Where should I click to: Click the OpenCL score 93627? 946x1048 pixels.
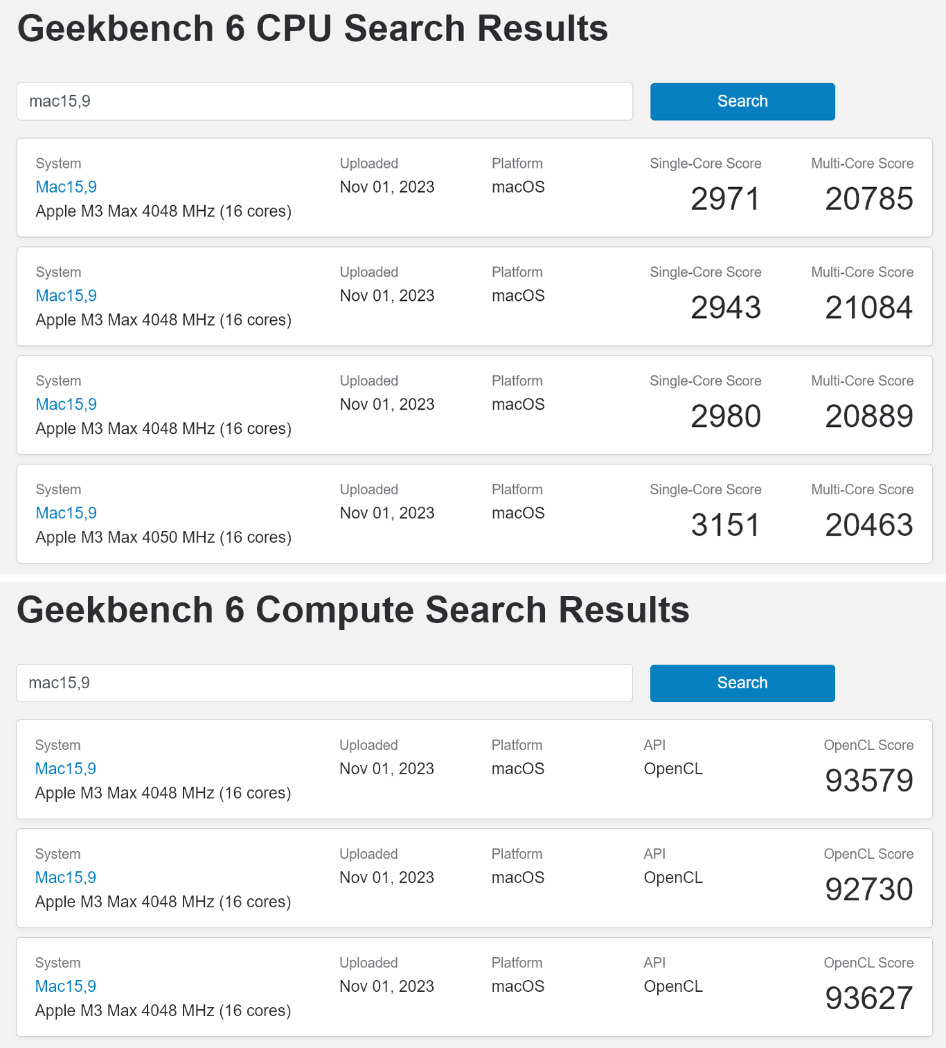868,999
